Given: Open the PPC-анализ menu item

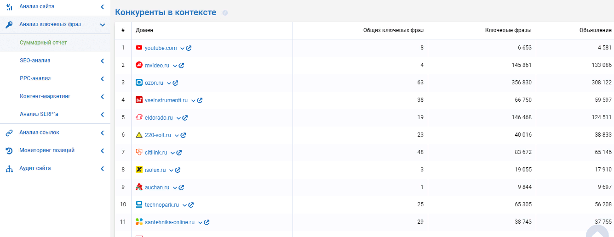Looking at the screenshot, I should (35, 78).
